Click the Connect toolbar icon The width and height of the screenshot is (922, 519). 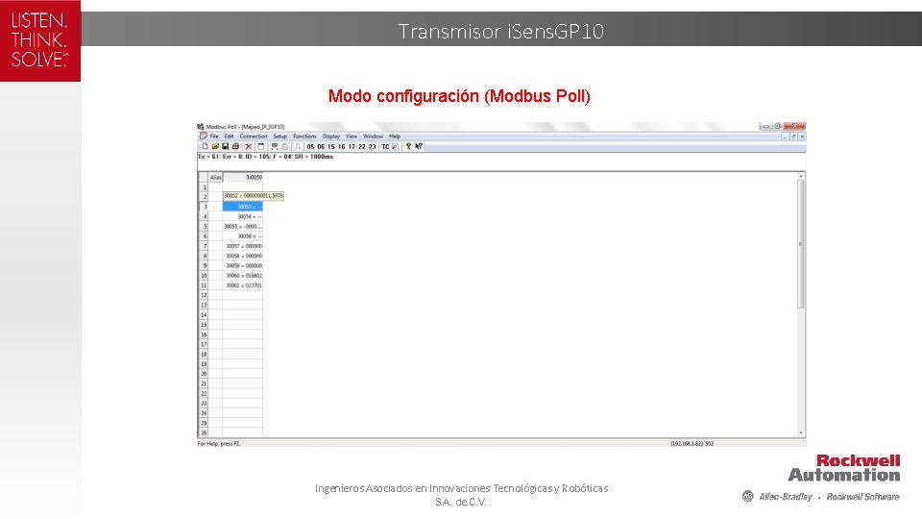coord(275,146)
